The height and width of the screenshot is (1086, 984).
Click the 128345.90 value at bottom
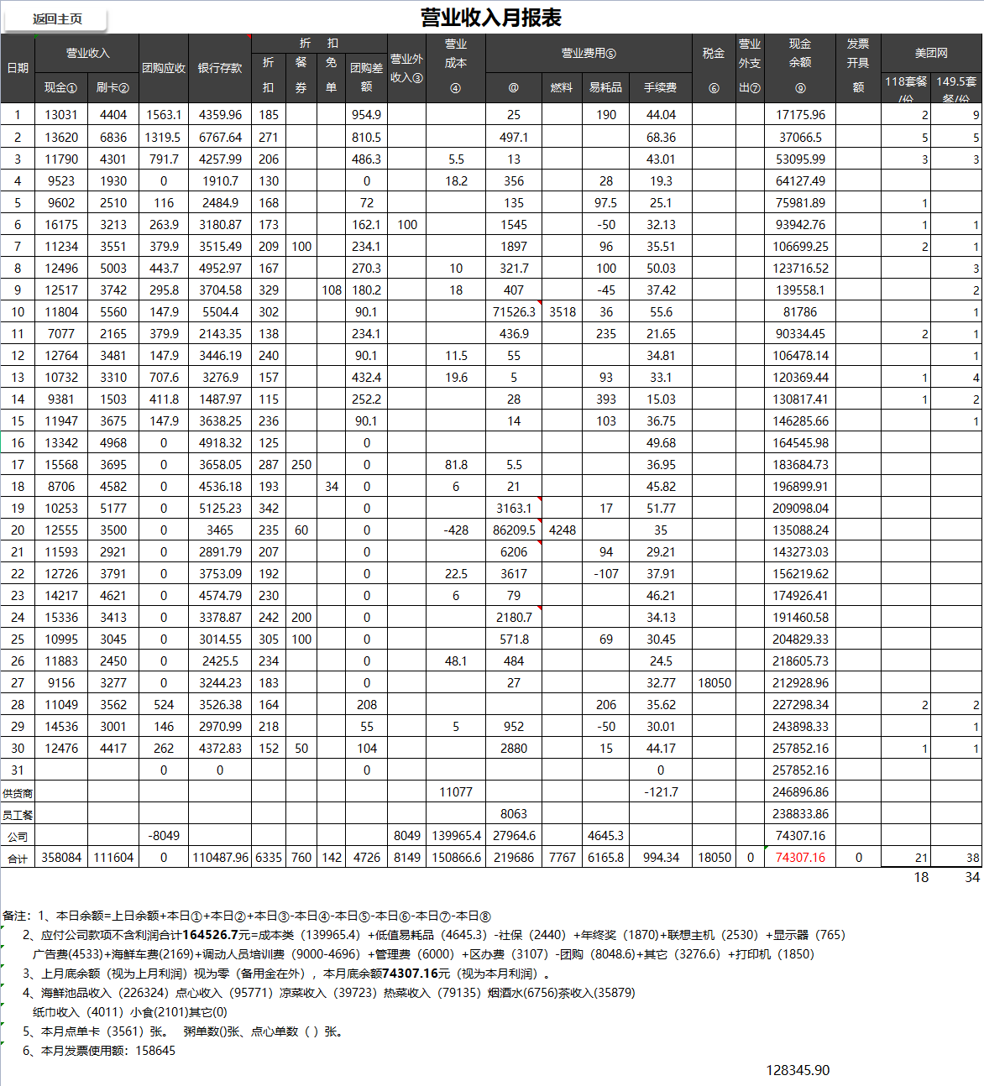coord(798,1070)
